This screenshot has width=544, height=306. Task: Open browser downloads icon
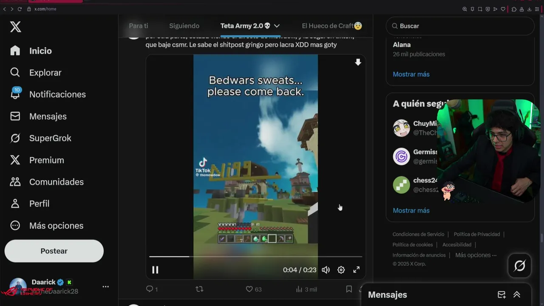(x=529, y=9)
